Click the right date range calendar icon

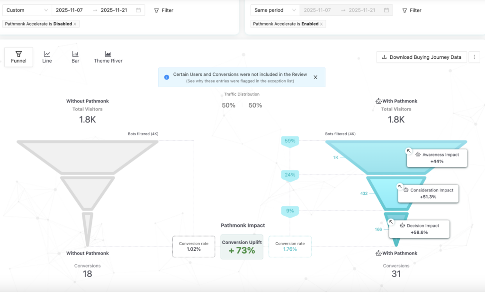tap(386, 10)
